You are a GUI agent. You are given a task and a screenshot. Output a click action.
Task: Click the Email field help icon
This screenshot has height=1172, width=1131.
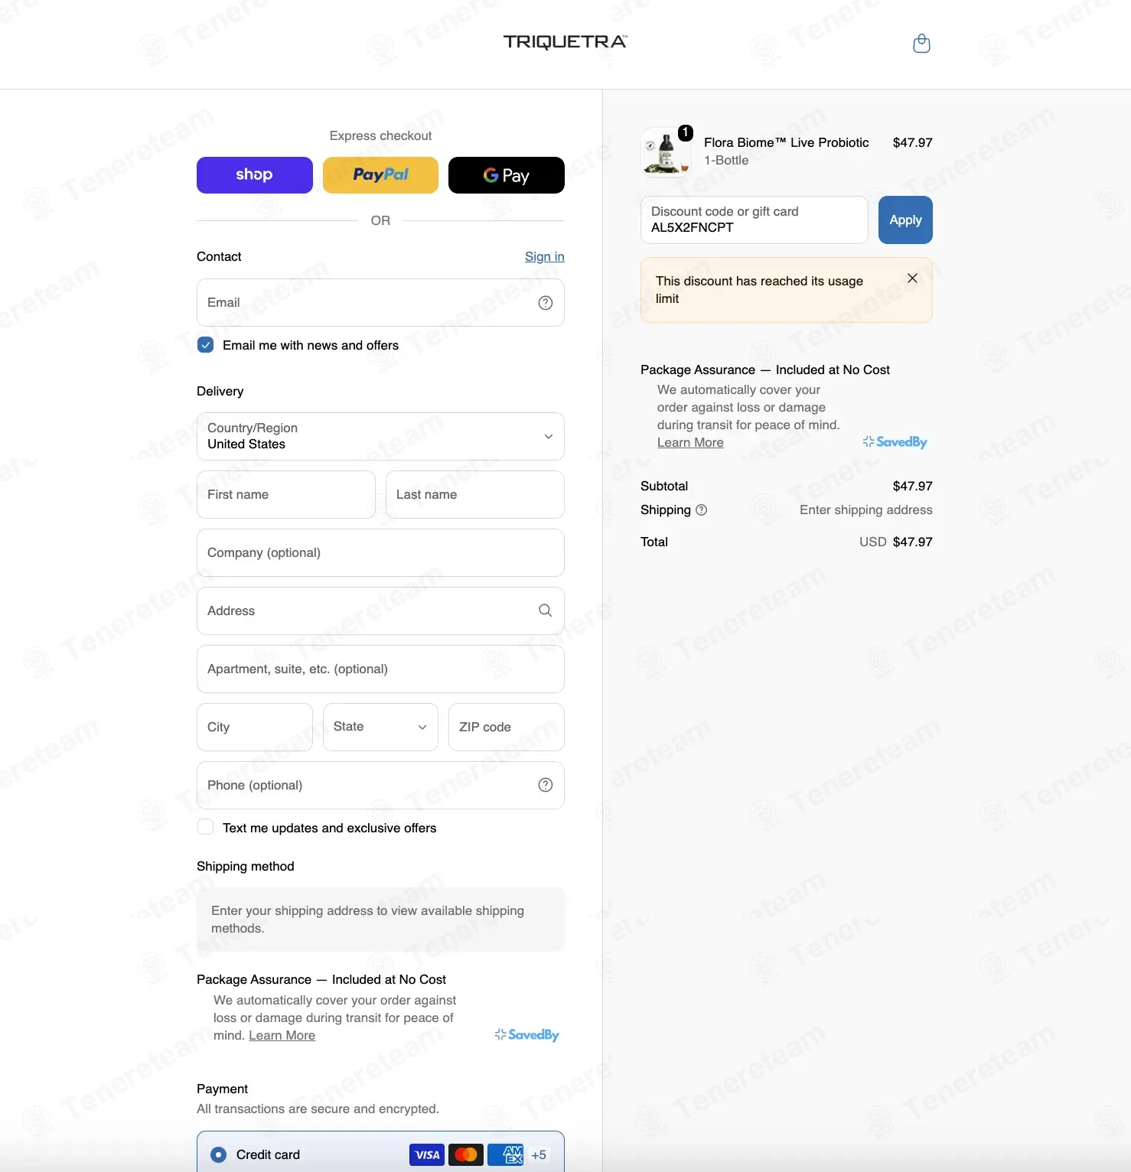pyautogui.click(x=546, y=303)
